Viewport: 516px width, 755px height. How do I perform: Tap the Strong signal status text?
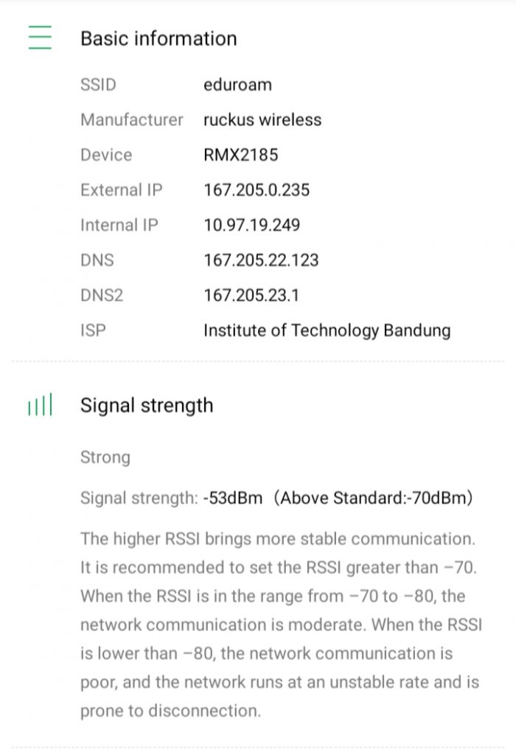pyautogui.click(x=105, y=457)
